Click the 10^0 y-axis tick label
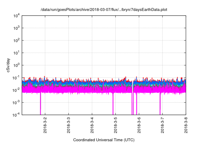Viewport: 205px width, 143px height. (17, 65)
